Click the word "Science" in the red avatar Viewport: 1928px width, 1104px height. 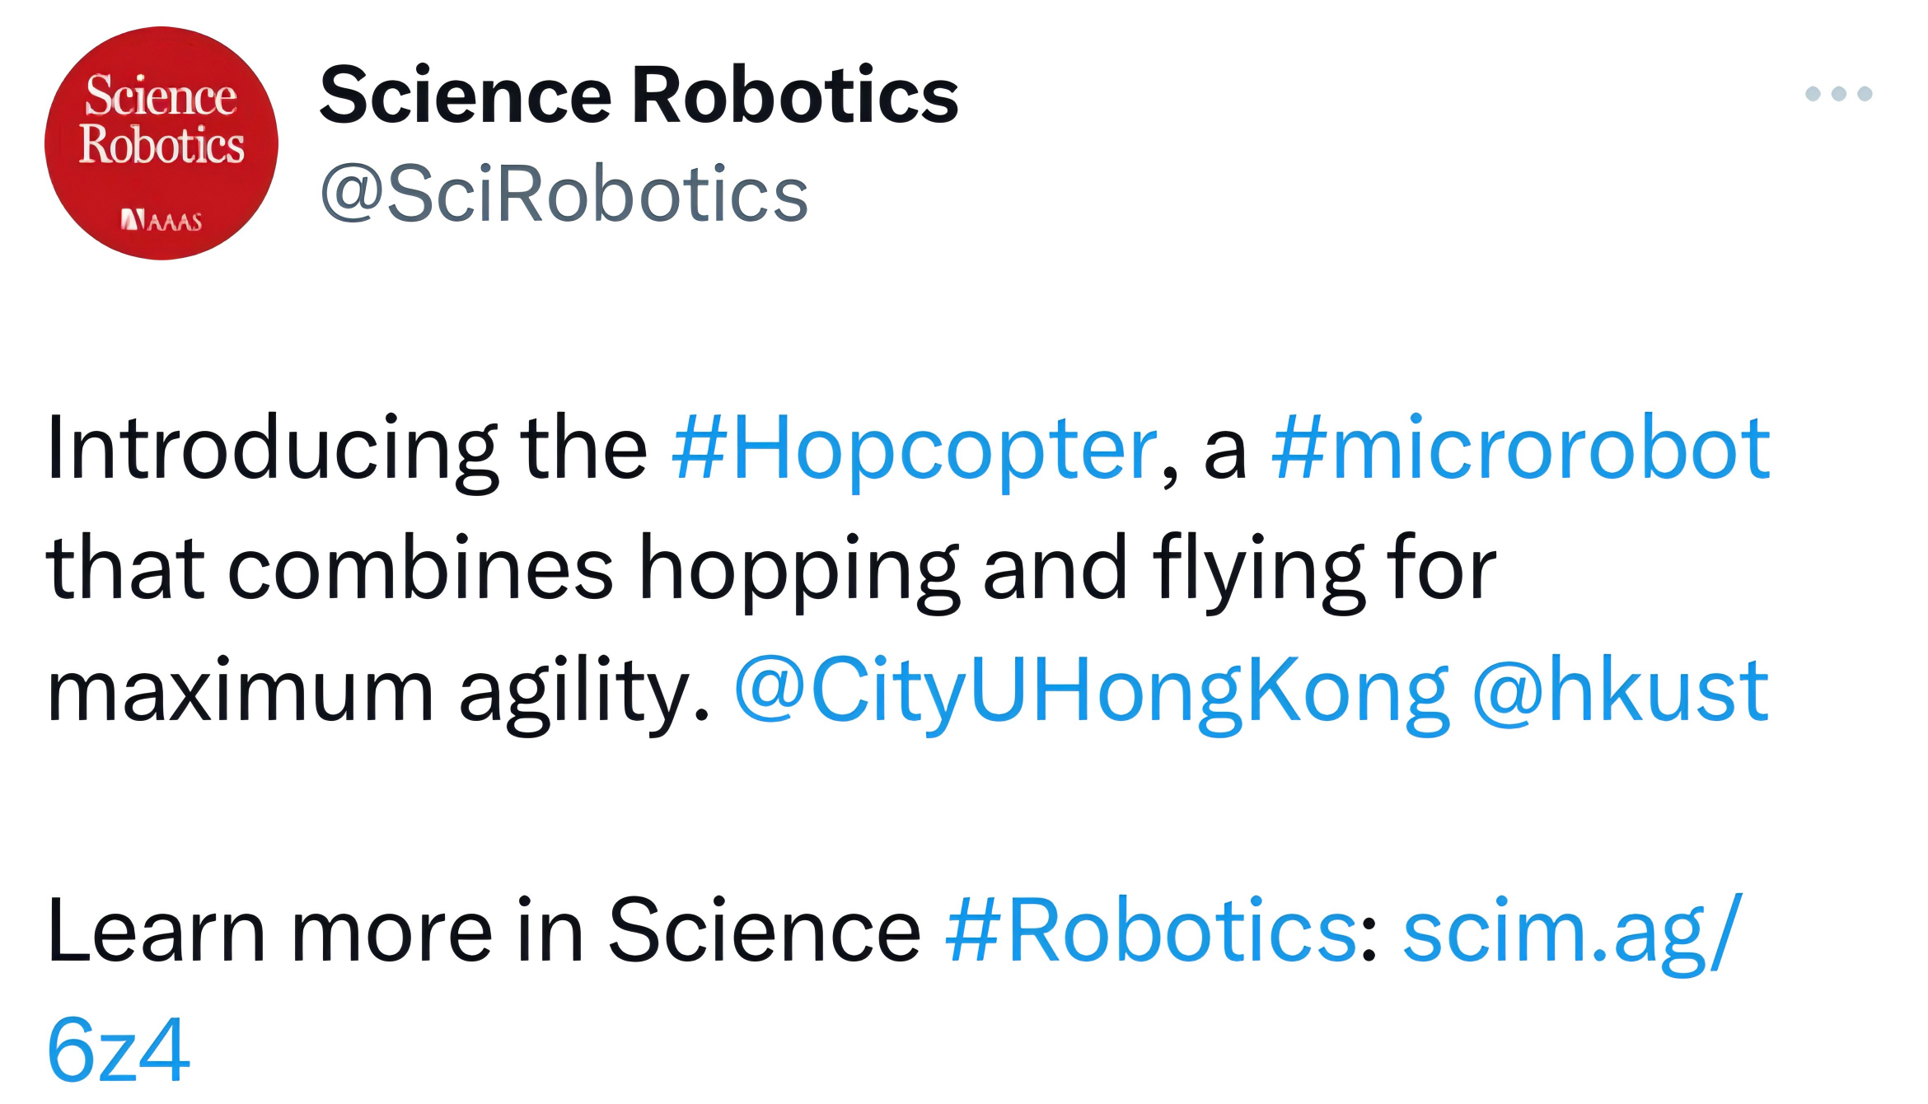point(161,96)
